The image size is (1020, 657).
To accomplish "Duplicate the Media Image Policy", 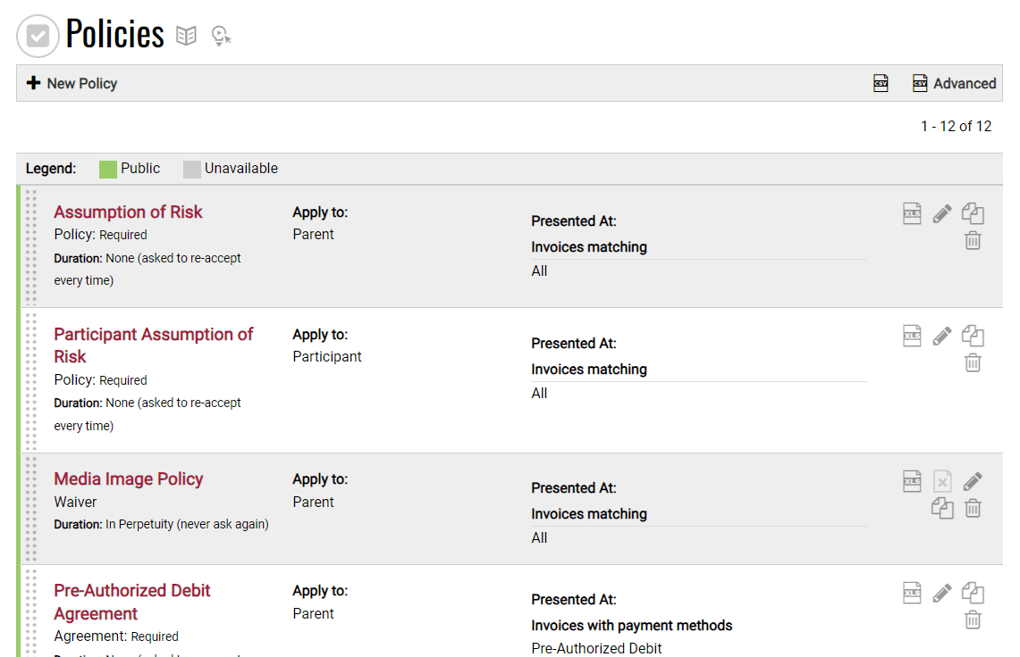I will [942, 508].
